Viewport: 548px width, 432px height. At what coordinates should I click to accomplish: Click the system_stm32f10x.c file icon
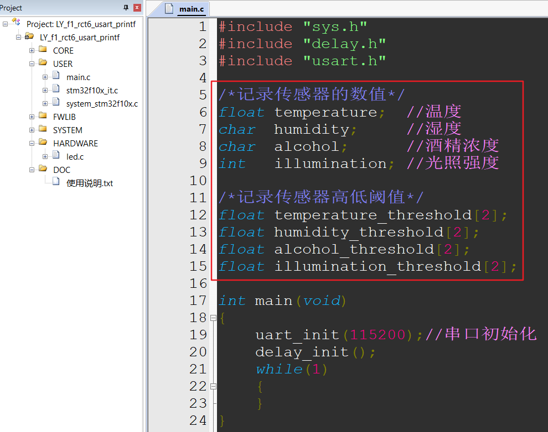[56, 103]
